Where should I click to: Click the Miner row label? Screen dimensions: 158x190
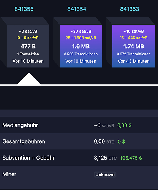(9, 174)
